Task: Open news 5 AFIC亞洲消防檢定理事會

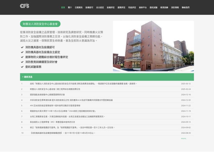Action: pyautogui.click(x=55, y=105)
